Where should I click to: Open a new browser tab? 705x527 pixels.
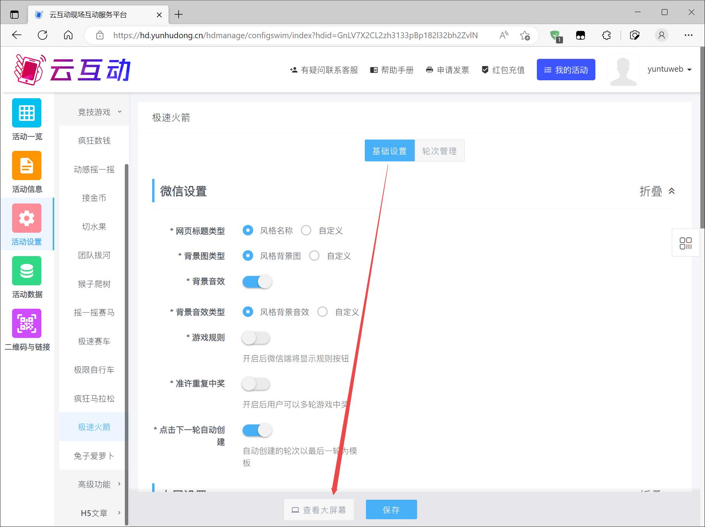point(179,14)
